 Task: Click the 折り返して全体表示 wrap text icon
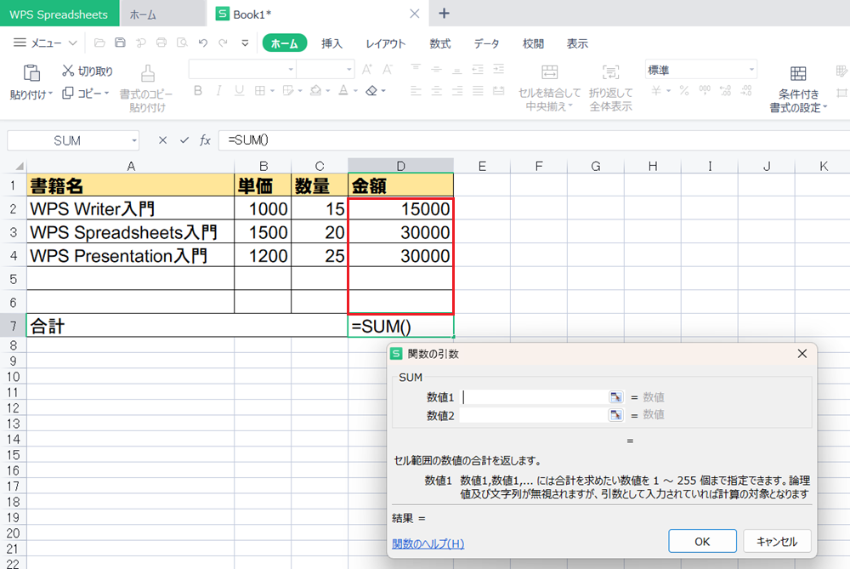[610, 72]
